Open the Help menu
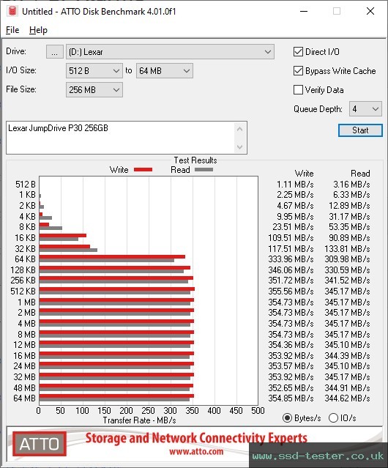The height and width of the screenshot is (468, 388). [38, 30]
